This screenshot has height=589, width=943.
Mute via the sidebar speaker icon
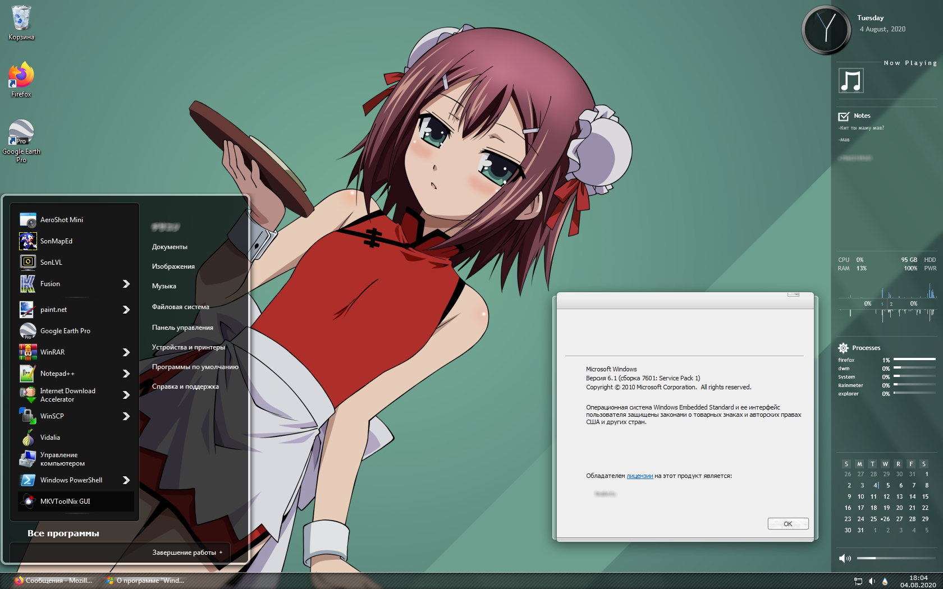(x=845, y=558)
